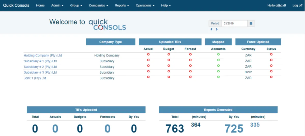
Task: Click Joint 1 Actual status circle
Action: [148, 77]
